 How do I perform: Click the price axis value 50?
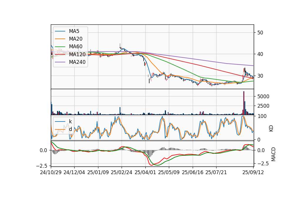(260, 33)
